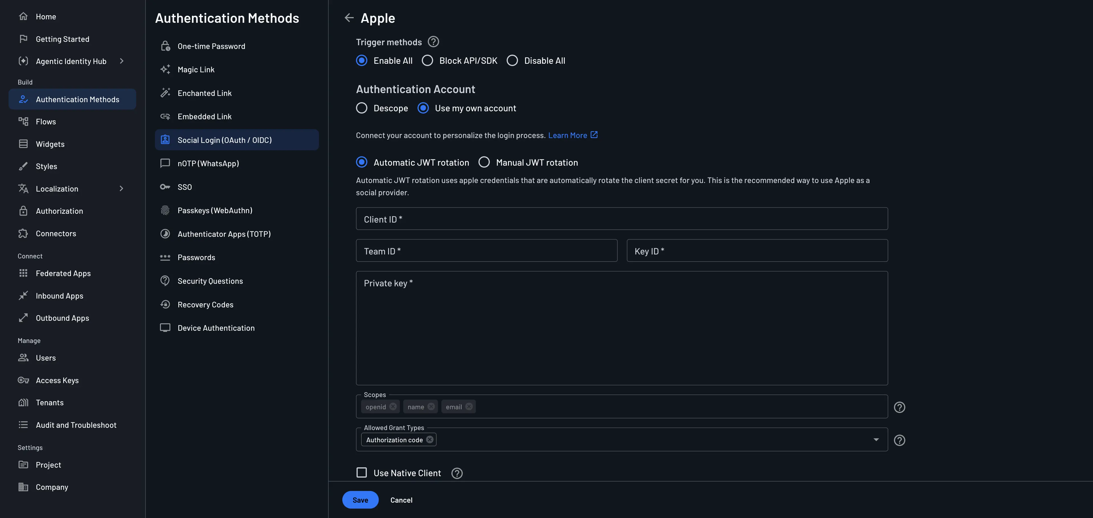Open the One-time Password method
Image resolution: width=1093 pixels, height=518 pixels.
coord(237,46)
